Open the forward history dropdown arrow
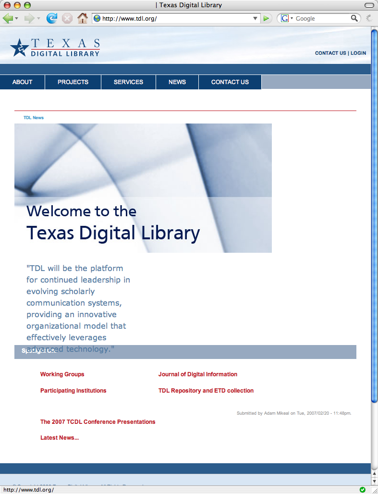Screen dimensions: 378x494 click(38, 18)
